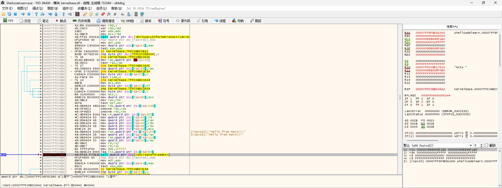Screen dimensions: 502x188
Task: Click the Step Into toolbar icon
Action: pos(36,14)
